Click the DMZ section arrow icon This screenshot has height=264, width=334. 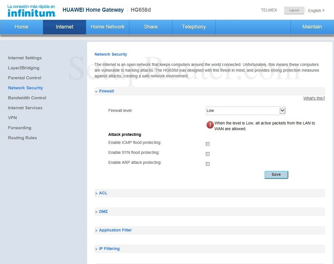[x=96, y=211]
